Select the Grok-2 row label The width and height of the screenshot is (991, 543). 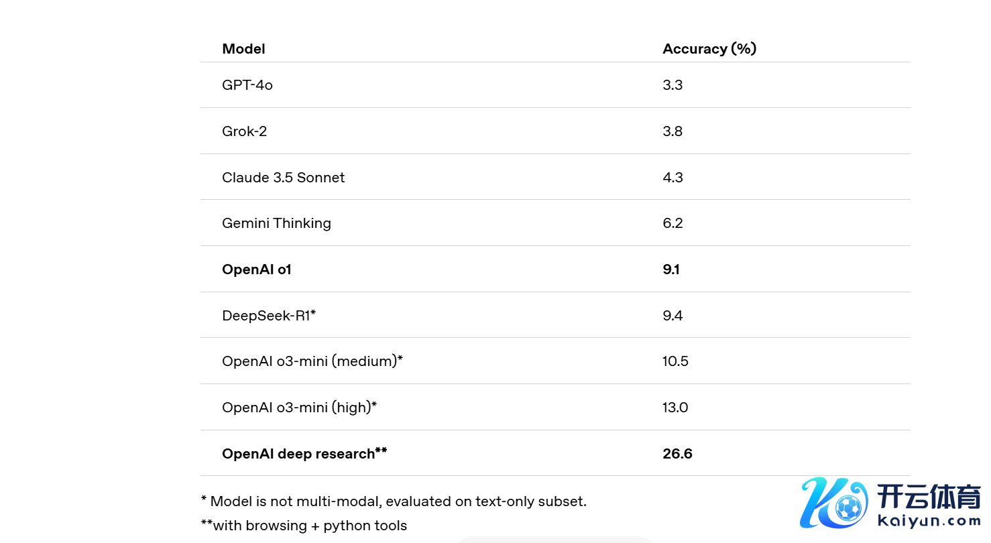point(244,131)
